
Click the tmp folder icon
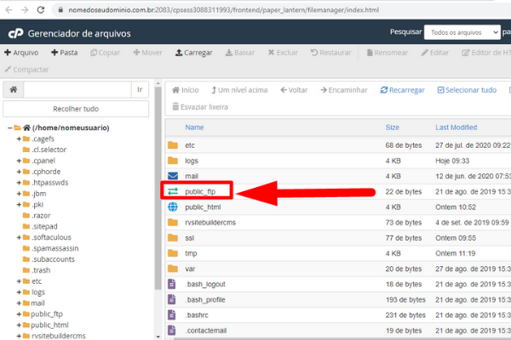[x=173, y=253]
